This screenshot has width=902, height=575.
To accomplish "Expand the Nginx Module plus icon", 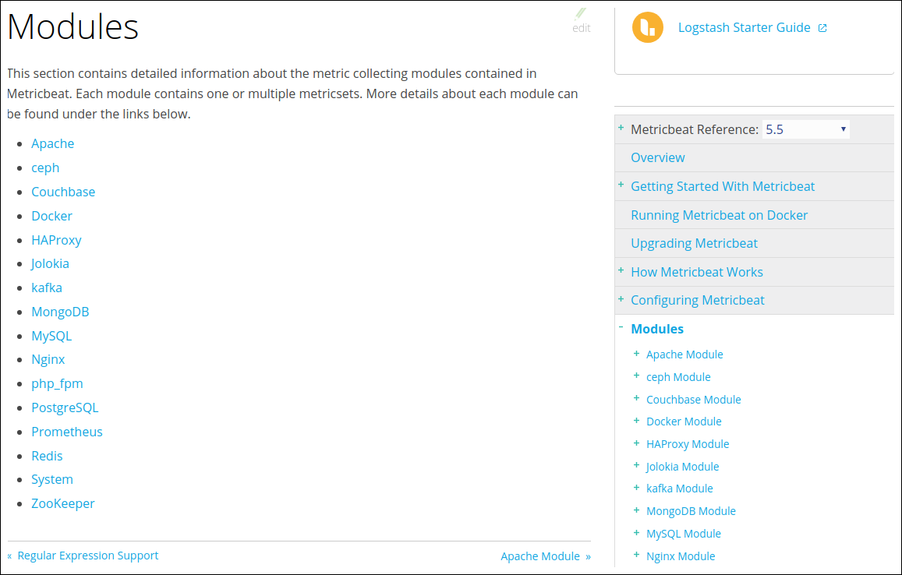I will click(x=636, y=554).
